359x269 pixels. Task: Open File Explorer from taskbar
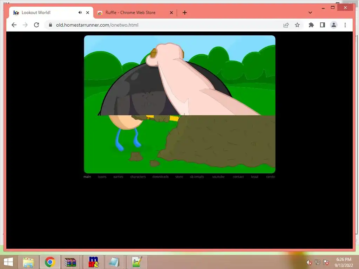click(28, 262)
